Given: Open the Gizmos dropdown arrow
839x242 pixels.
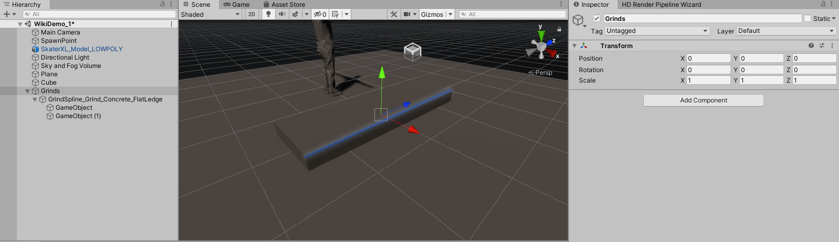Looking at the screenshot, I should tap(450, 14).
